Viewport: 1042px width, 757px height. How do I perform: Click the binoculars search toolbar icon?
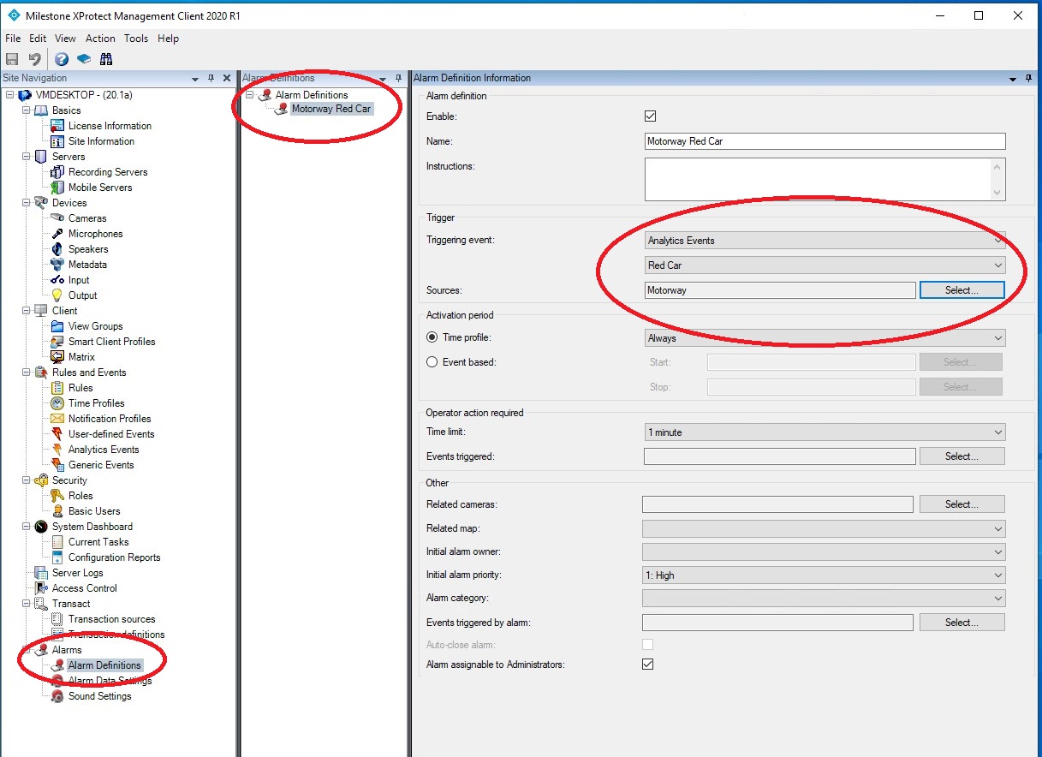(x=106, y=59)
